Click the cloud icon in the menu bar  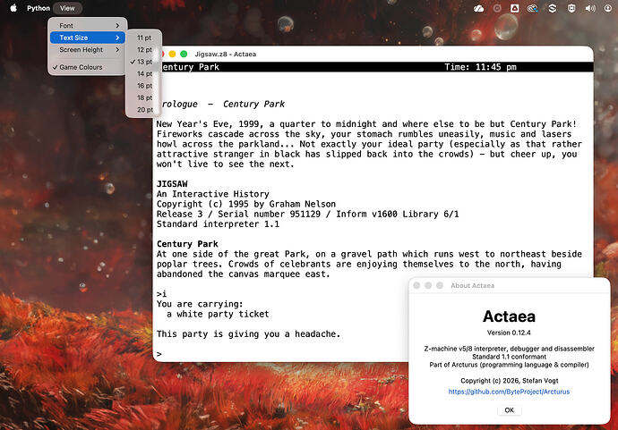tap(478, 8)
